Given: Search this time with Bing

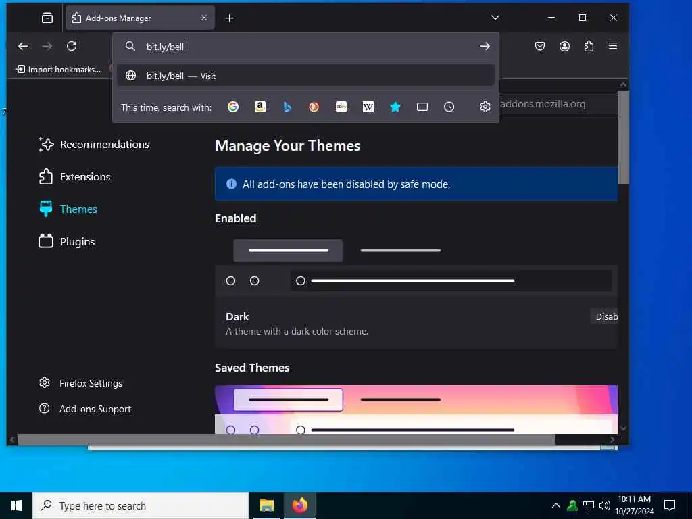Looking at the screenshot, I should (287, 107).
